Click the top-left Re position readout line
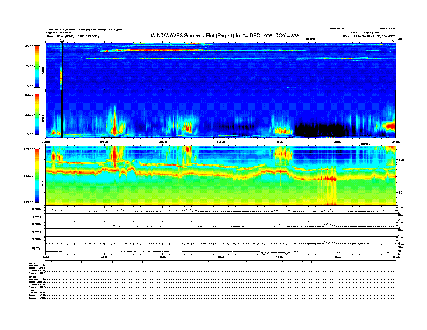427x330 pixels. [73, 36]
